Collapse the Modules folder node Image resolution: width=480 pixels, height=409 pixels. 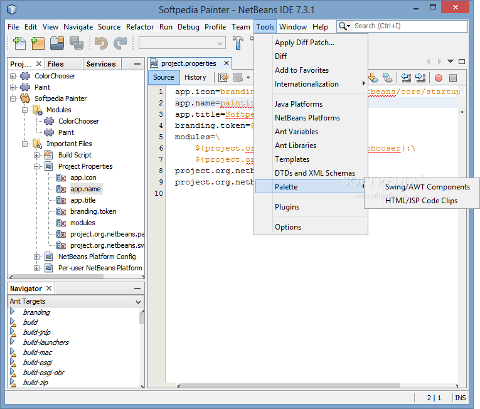click(25, 110)
